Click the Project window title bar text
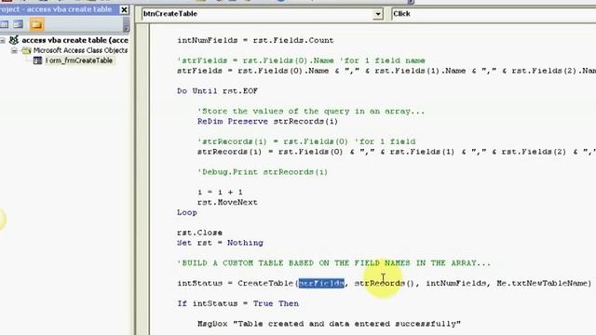 [56, 9]
